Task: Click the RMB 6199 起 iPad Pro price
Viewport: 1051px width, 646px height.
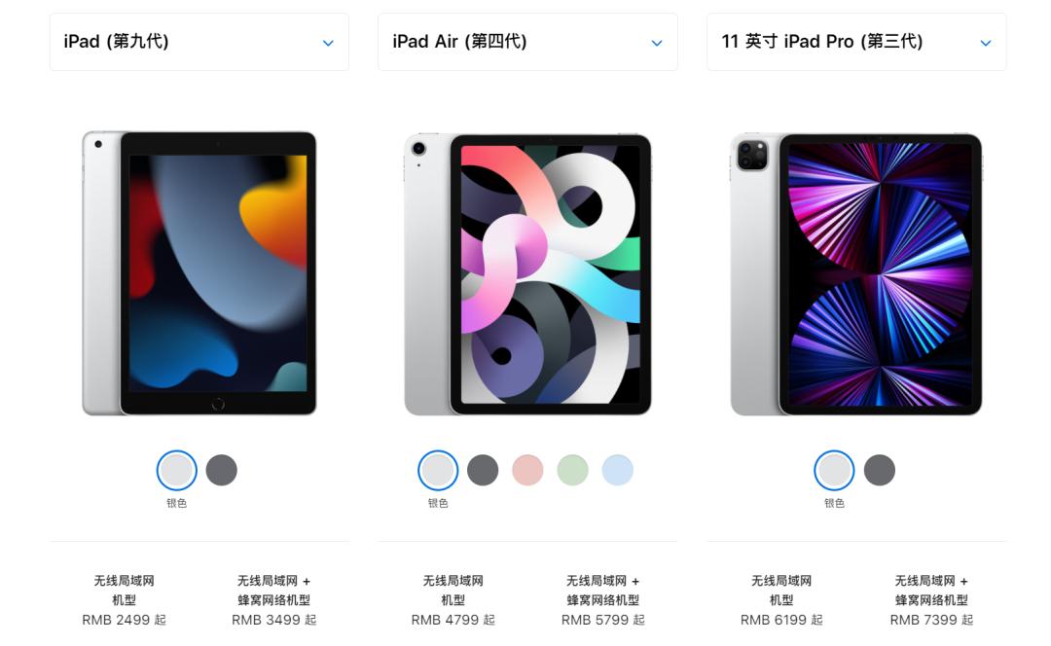Action: click(x=781, y=620)
